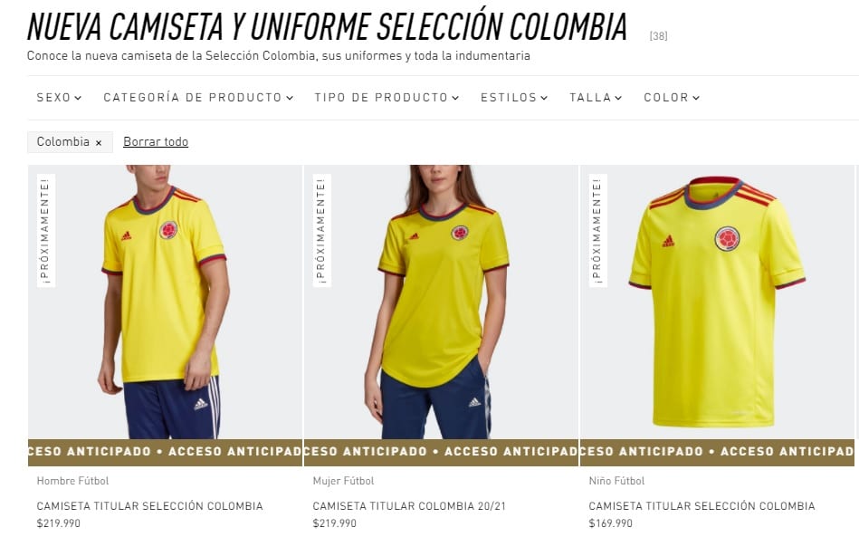Click the [38] product count label
Viewport: 859px width, 537px height.
click(658, 36)
